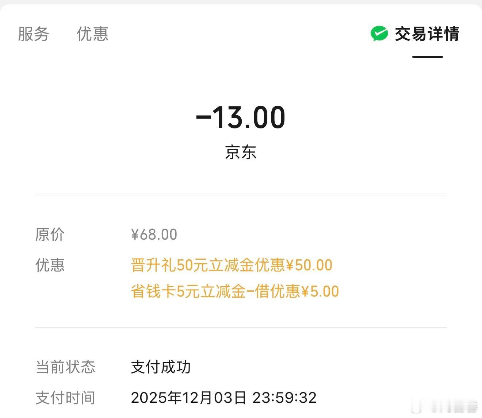Switch to the 服务 tab
The height and width of the screenshot is (418, 482).
click(33, 34)
